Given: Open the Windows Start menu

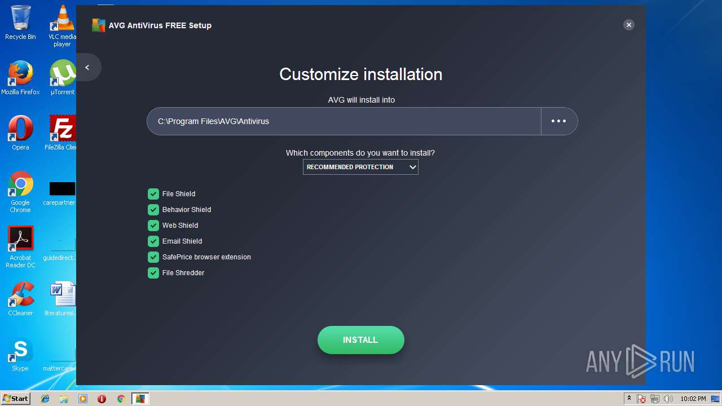Looking at the screenshot, I should tap(15, 399).
